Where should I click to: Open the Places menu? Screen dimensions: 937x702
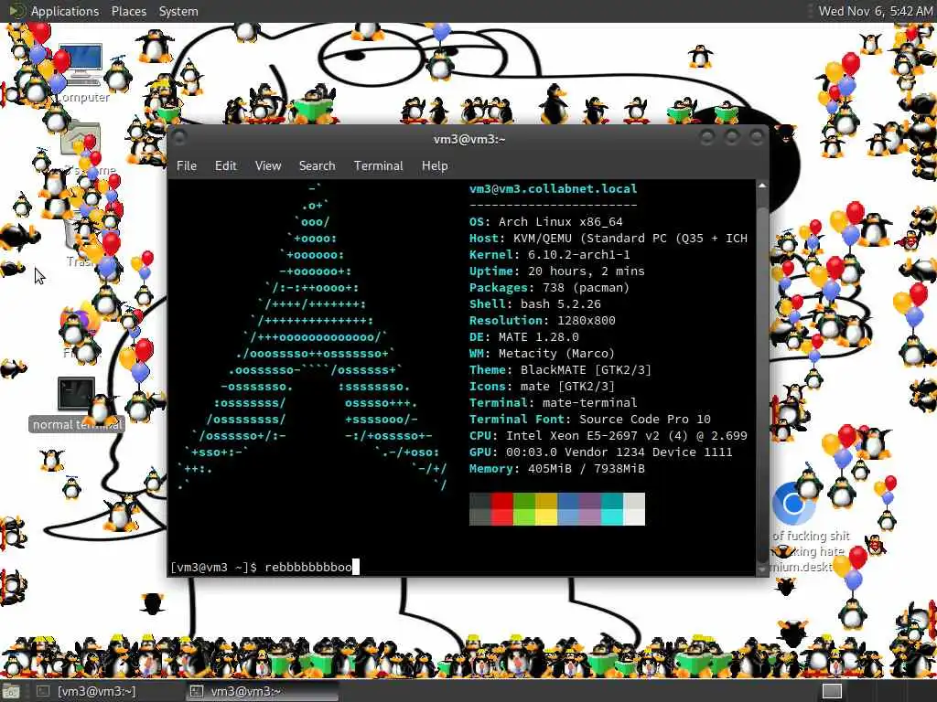(x=128, y=11)
